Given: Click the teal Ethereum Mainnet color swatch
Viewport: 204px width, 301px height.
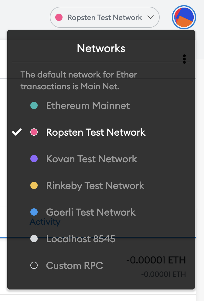Looking at the screenshot, I should [x=34, y=106].
